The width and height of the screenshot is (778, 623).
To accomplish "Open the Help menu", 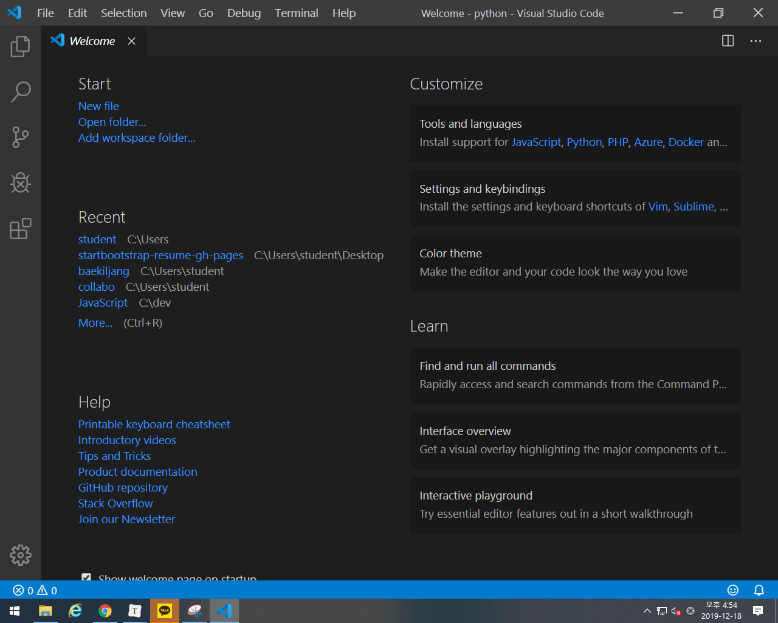I will [x=343, y=13].
